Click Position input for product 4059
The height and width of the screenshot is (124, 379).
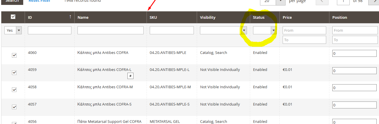coord(354,71)
